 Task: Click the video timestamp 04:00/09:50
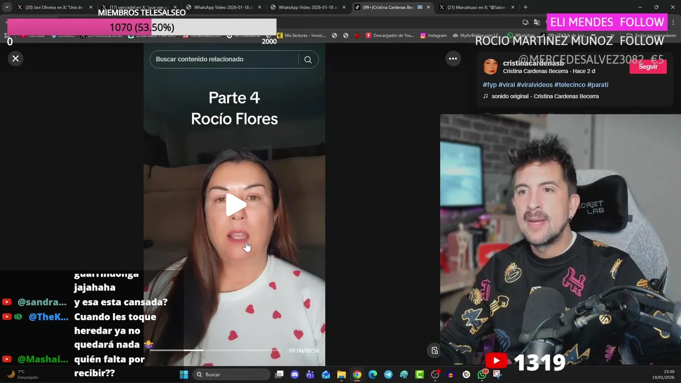coord(304,351)
